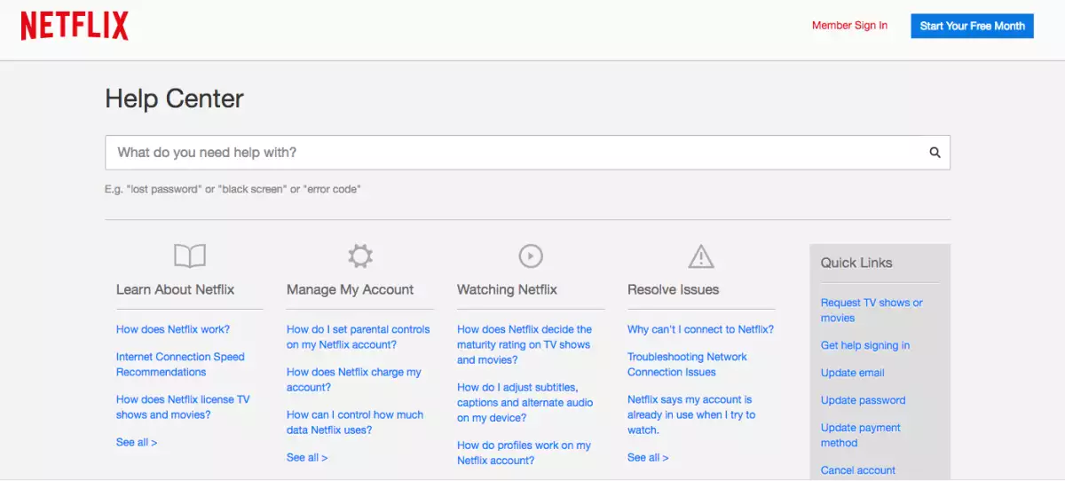Select Cancel account quick link
Screen dimensions: 1065x481
(x=857, y=470)
